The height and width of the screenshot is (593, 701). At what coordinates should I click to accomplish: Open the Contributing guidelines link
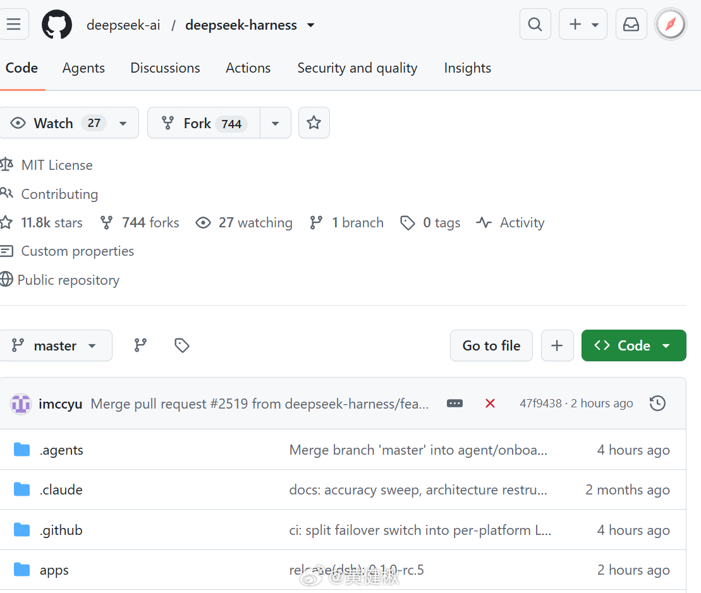pos(59,195)
